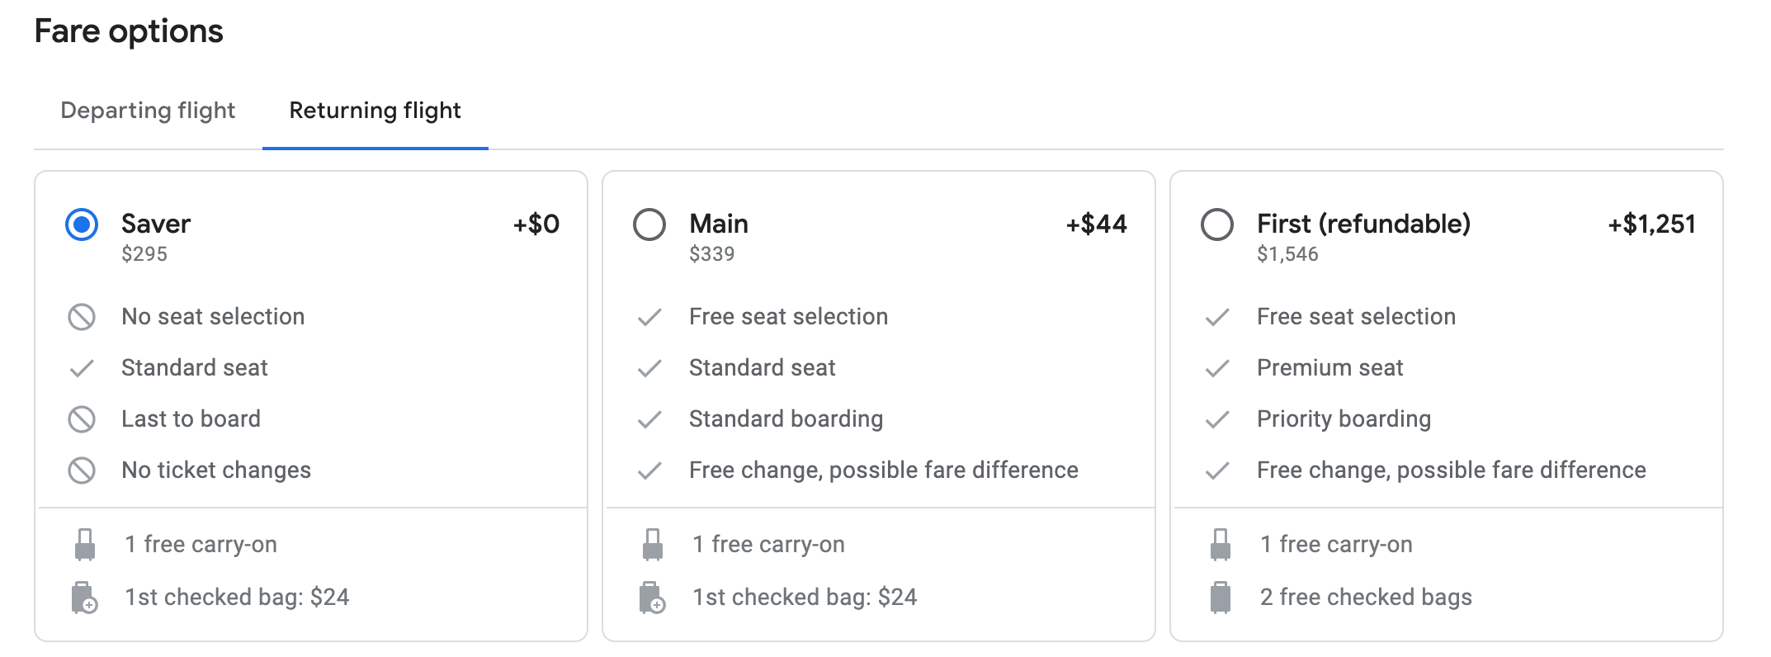
Task: Select the Saver fare radio button
Action: coord(82,225)
